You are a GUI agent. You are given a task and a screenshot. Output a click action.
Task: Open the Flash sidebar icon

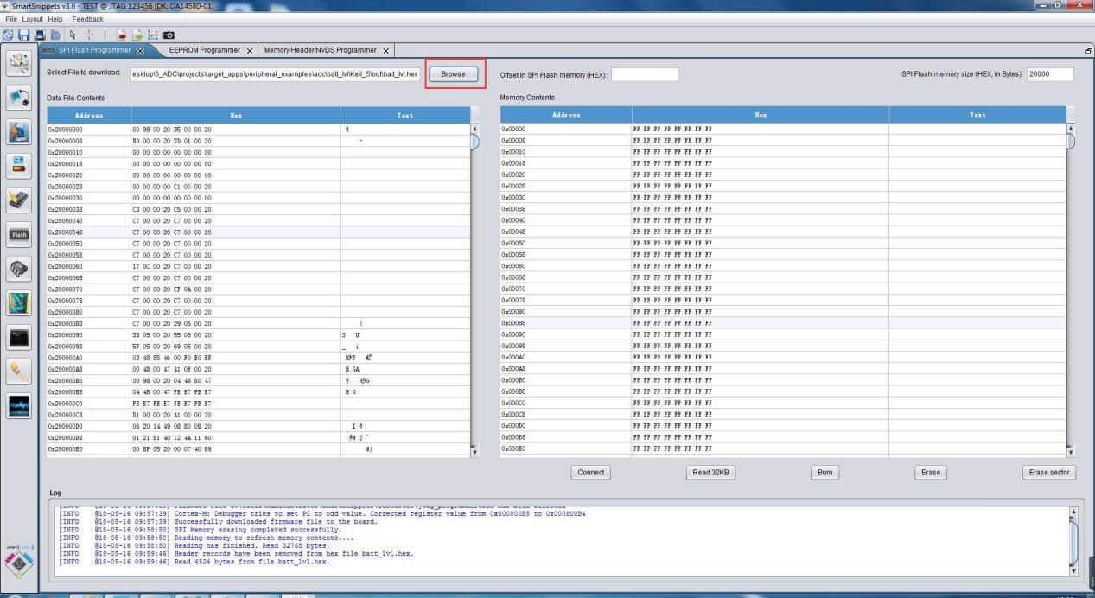(x=19, y=234)
